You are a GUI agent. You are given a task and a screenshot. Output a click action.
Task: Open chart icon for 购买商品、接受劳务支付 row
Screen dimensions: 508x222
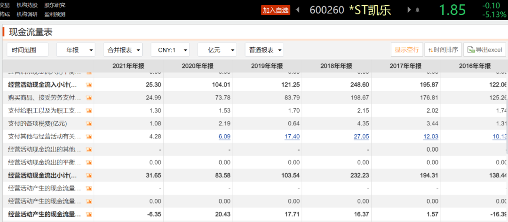click(88, 98)
